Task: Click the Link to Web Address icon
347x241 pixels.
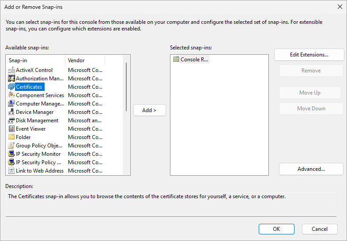Action: point(12,171)
